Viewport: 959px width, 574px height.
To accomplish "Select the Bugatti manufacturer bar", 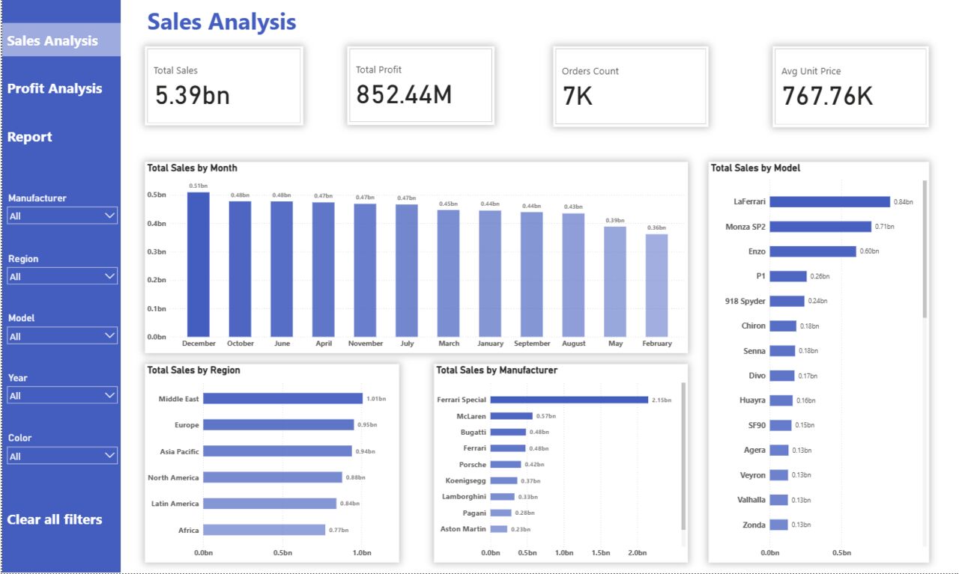I will point(508,432).
